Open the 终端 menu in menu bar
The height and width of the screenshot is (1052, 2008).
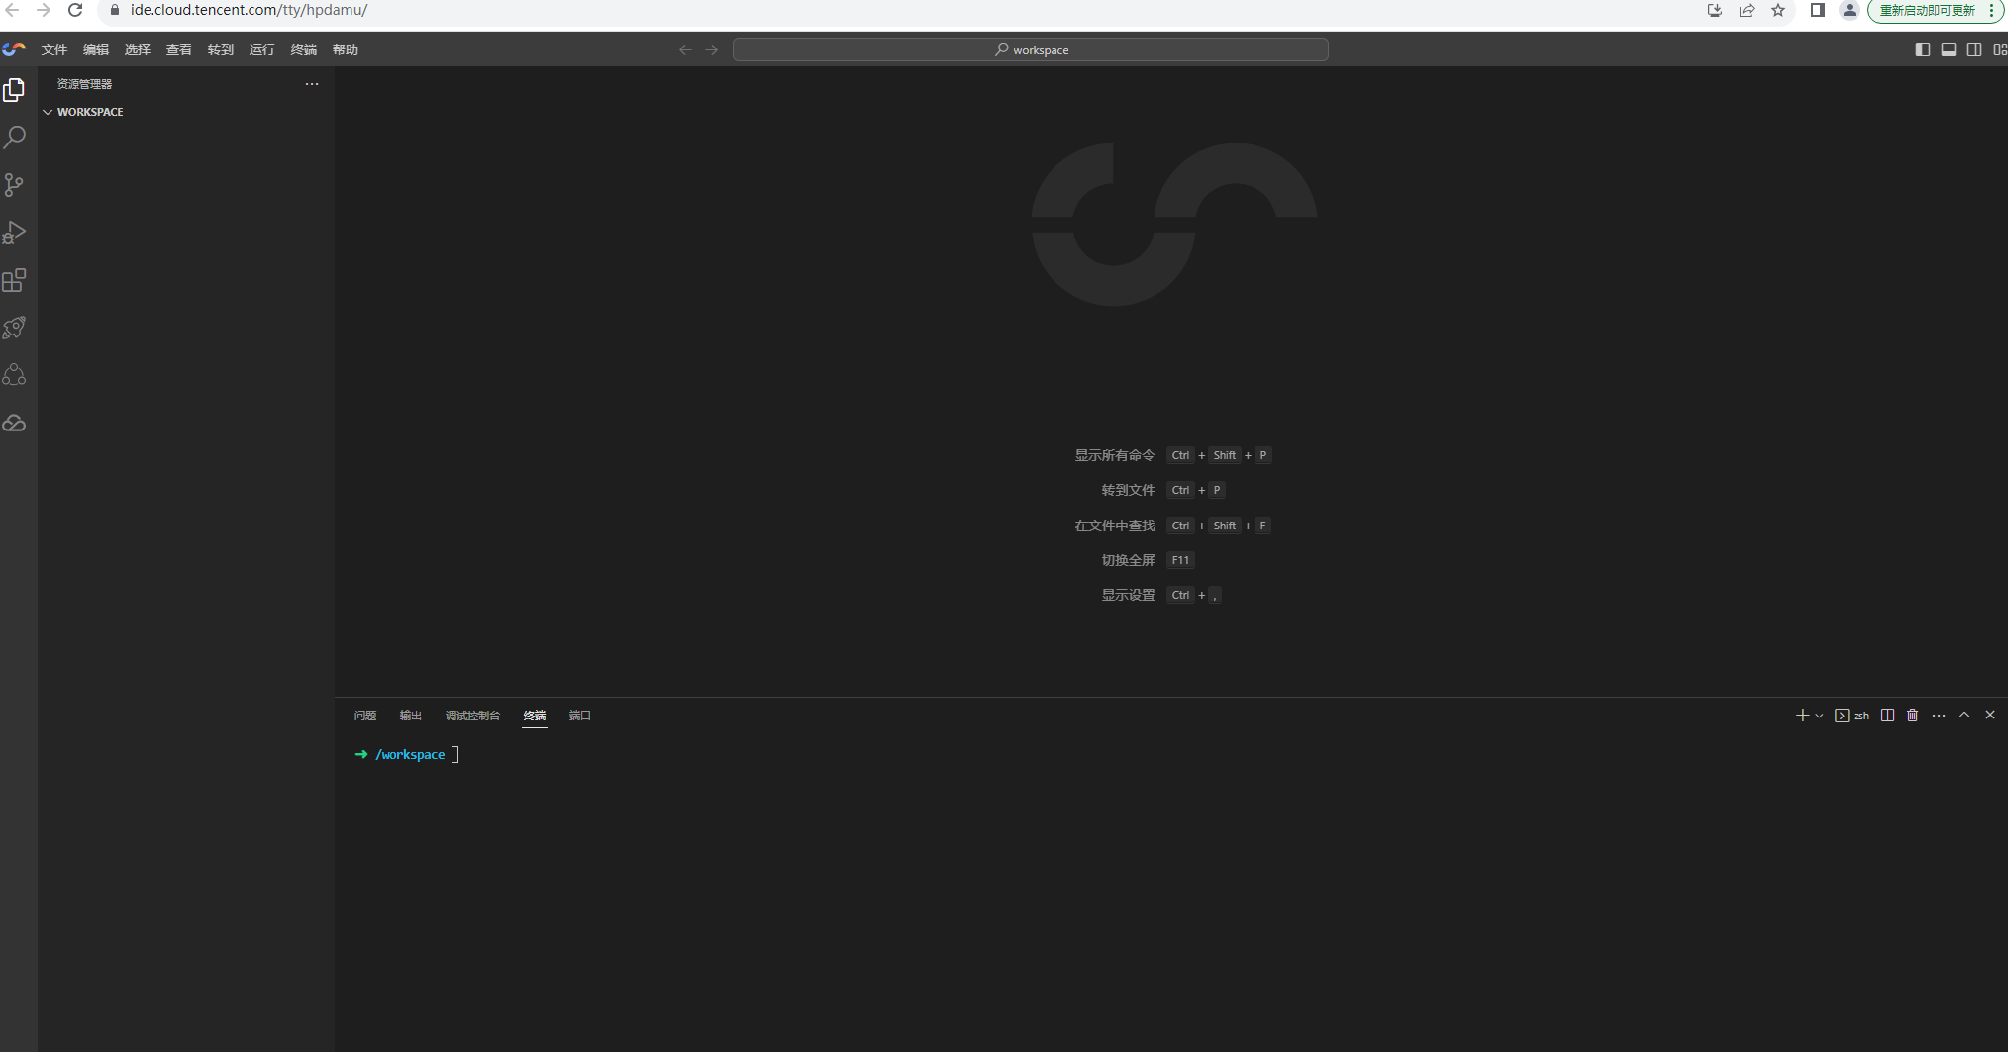tap(304, 49)
